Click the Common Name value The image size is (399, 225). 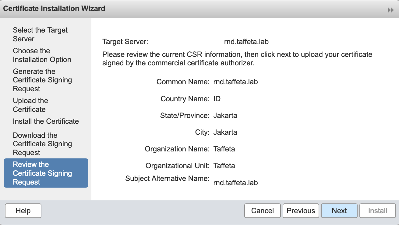(235, 82)
